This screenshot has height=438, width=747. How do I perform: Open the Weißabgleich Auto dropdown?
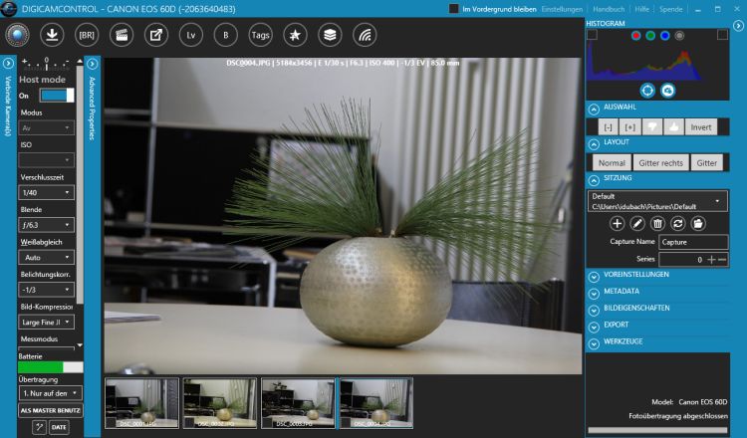pos(47,256)
